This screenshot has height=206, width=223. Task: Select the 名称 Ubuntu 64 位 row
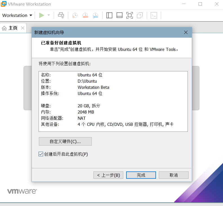pyautogui.click(x=72, y=75)
